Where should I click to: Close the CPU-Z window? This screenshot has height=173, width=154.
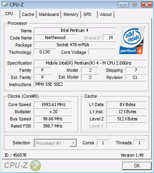coord(146,5)
